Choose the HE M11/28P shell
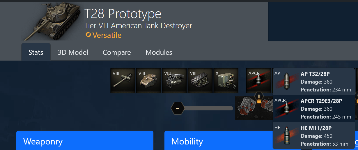 pos(314,136)
